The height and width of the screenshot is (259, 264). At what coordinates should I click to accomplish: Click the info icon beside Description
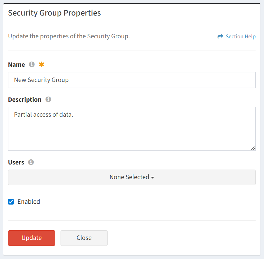(x=48, y=99)
